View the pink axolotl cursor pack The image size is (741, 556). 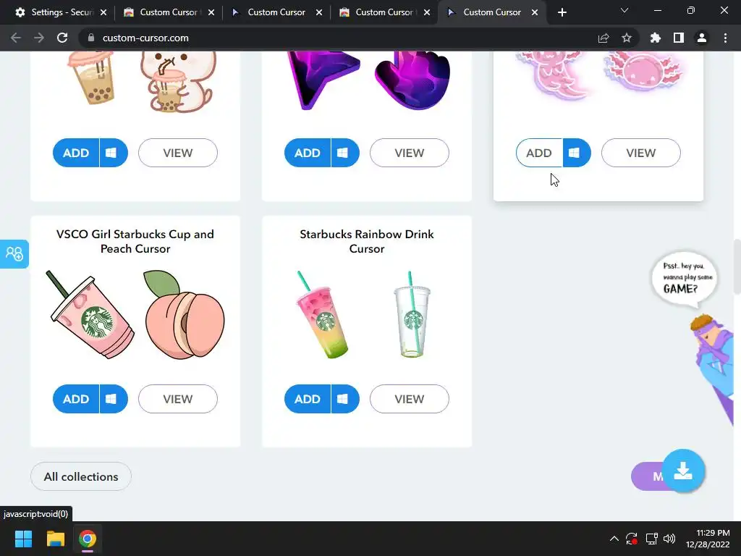(641, 153)
